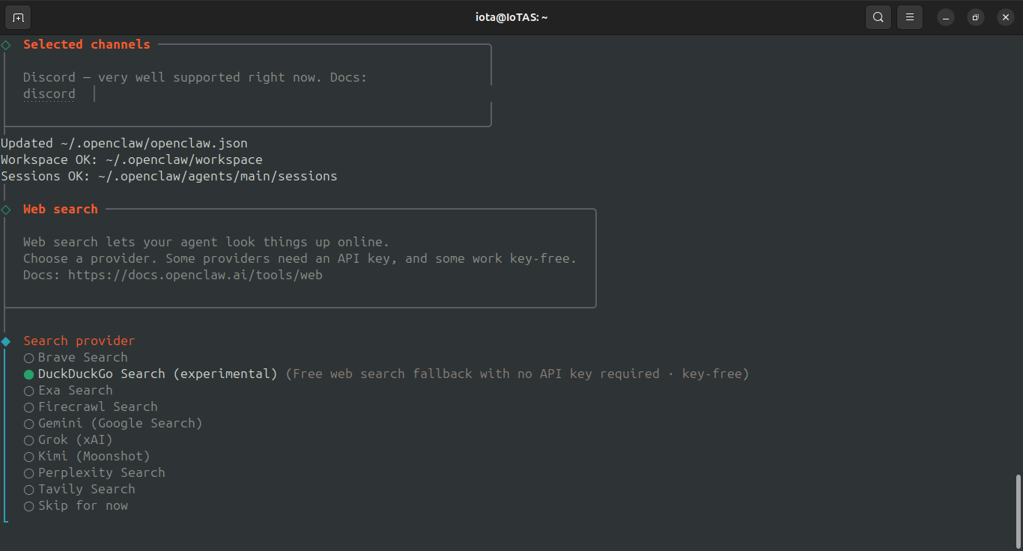Click the diamond marker beside Selected channels

click(6, 45)
